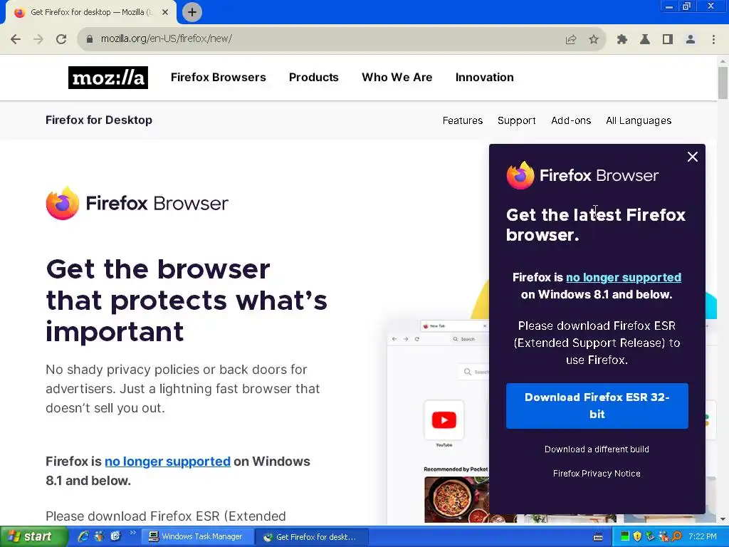Go back to the previous page

click(16, 39)
